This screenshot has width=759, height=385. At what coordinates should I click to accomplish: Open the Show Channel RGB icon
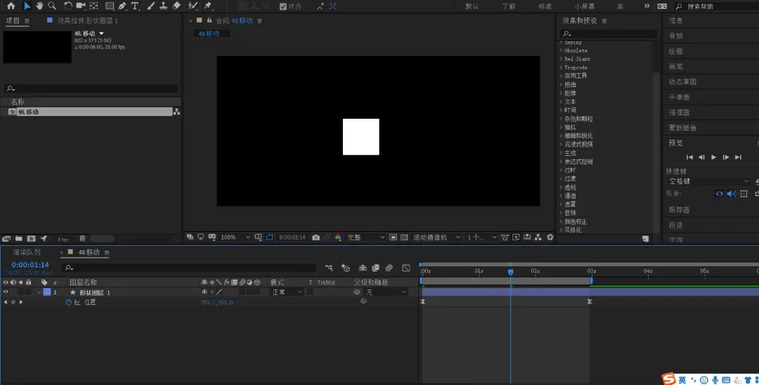click(338, 237)
